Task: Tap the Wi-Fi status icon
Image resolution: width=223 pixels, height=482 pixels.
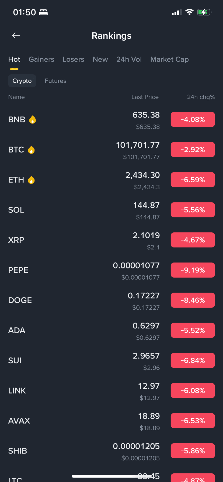Action: [189, 12]
